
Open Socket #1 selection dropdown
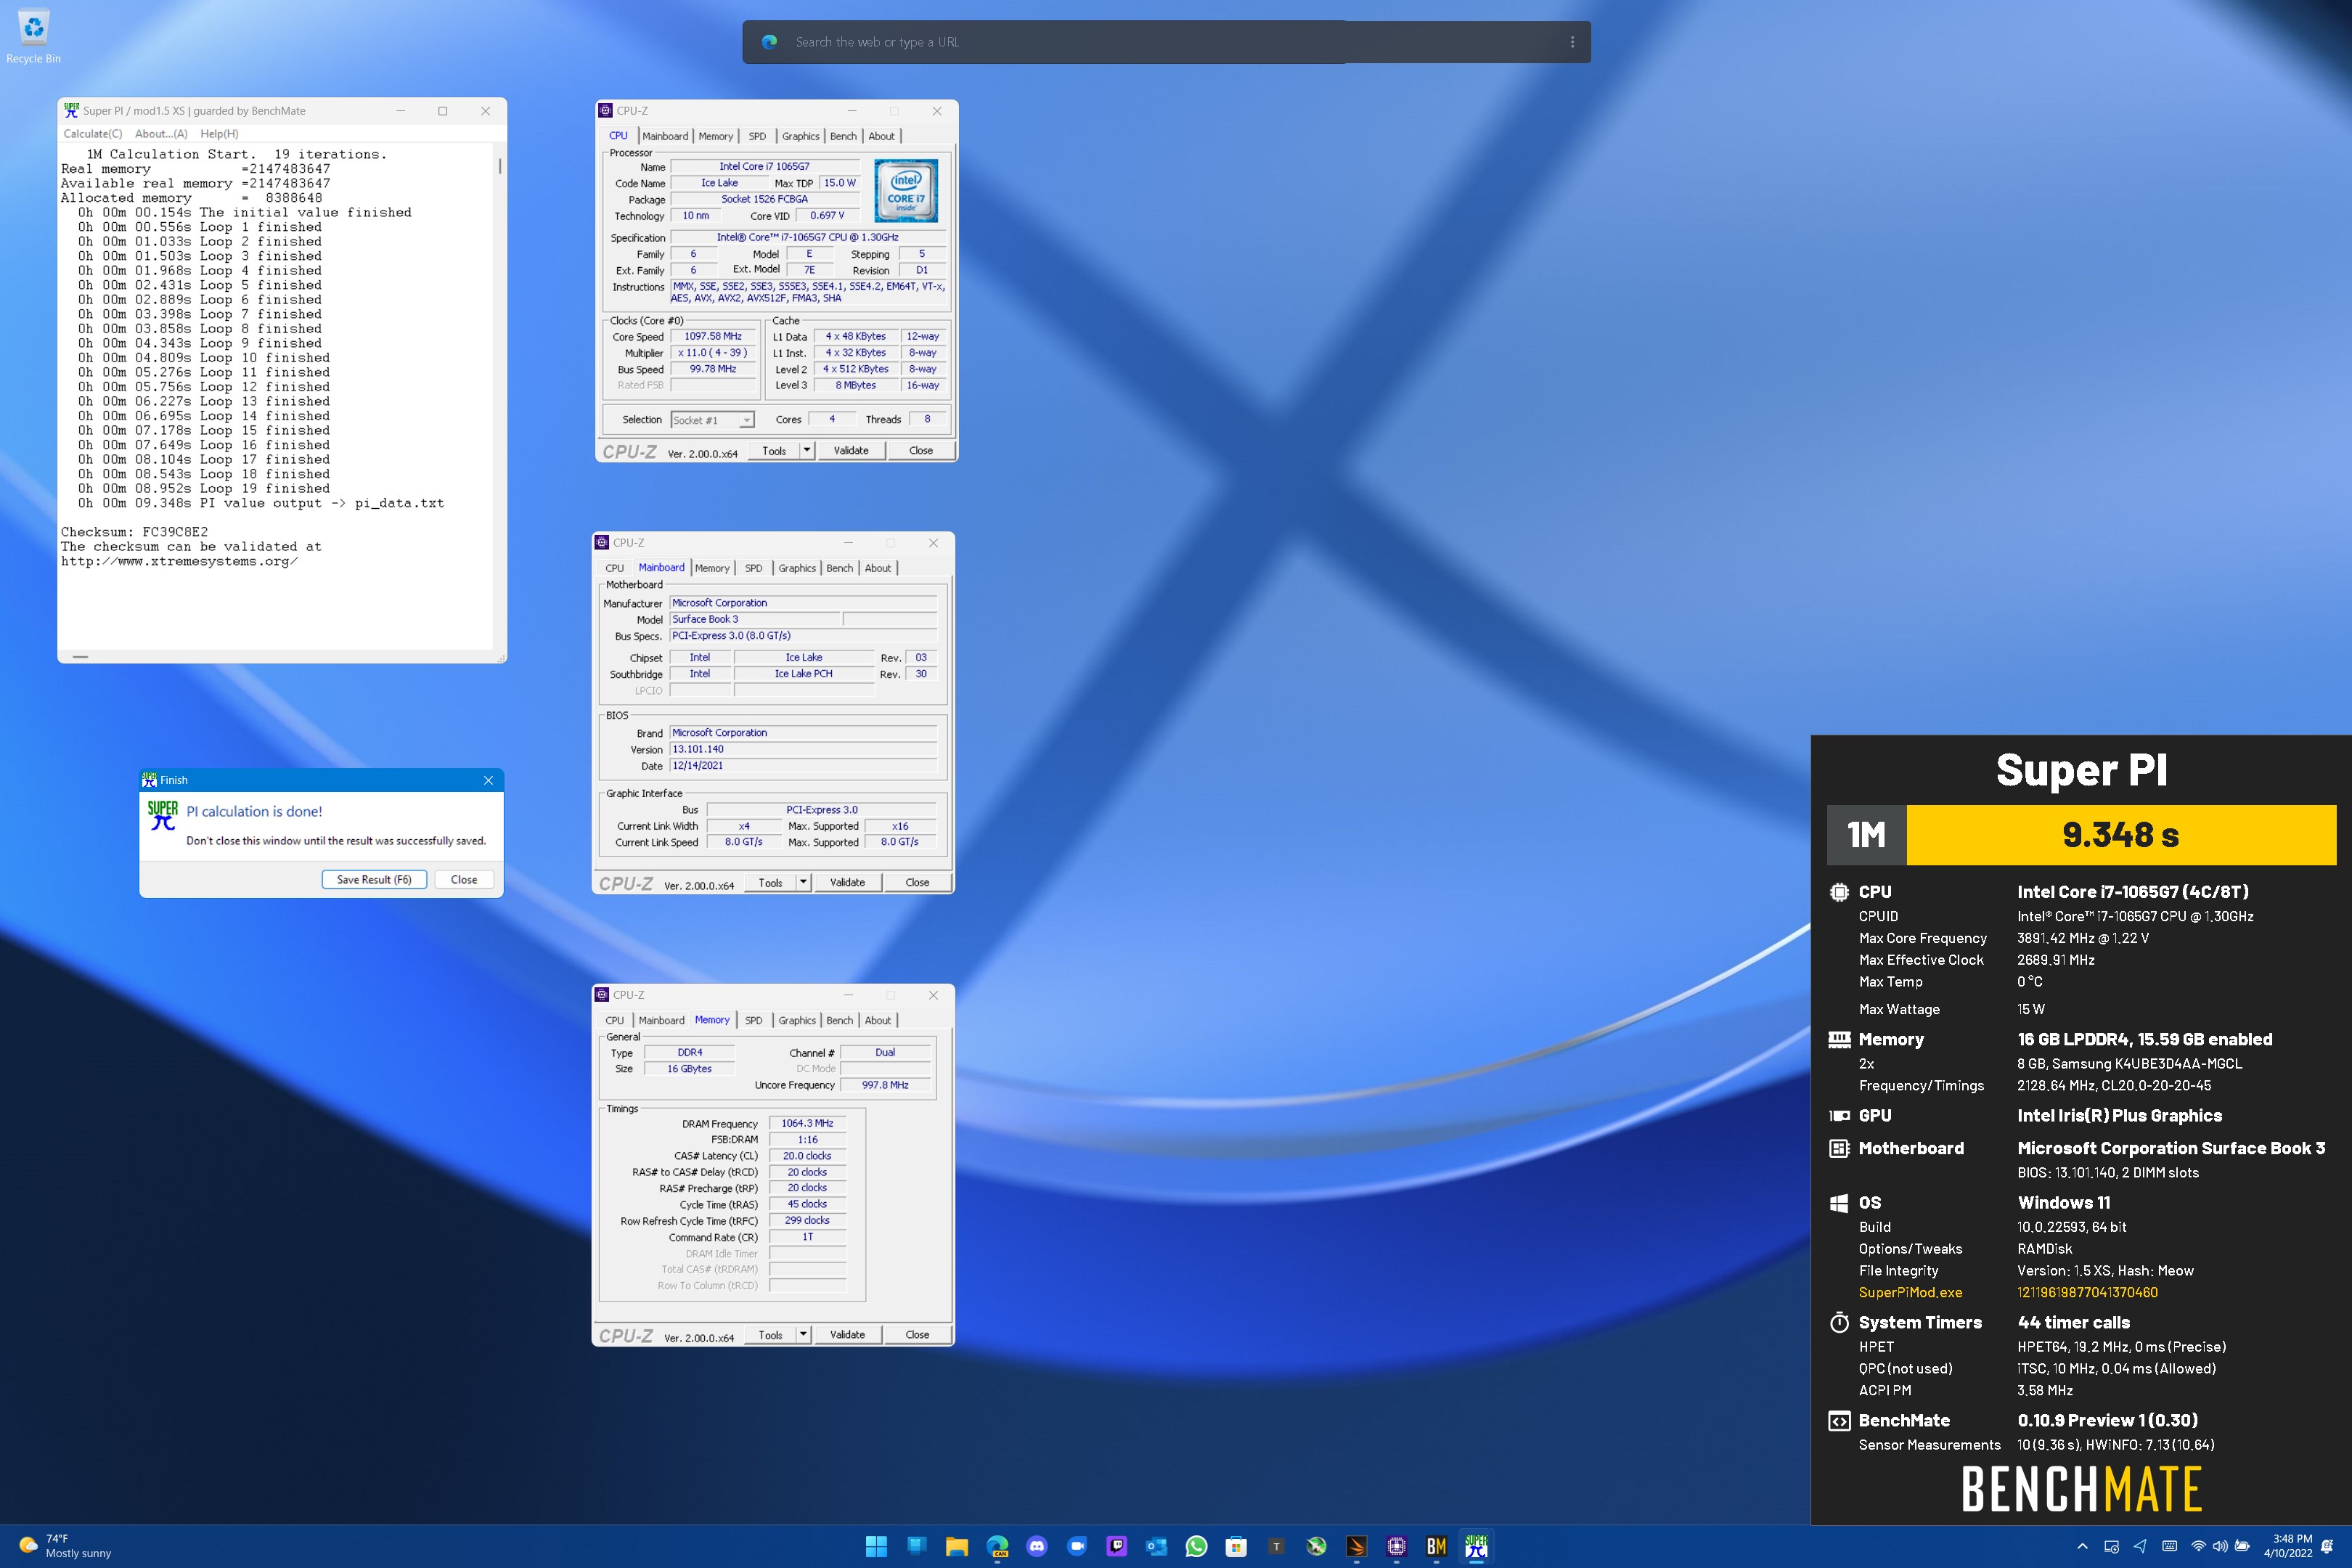point(712,420)
